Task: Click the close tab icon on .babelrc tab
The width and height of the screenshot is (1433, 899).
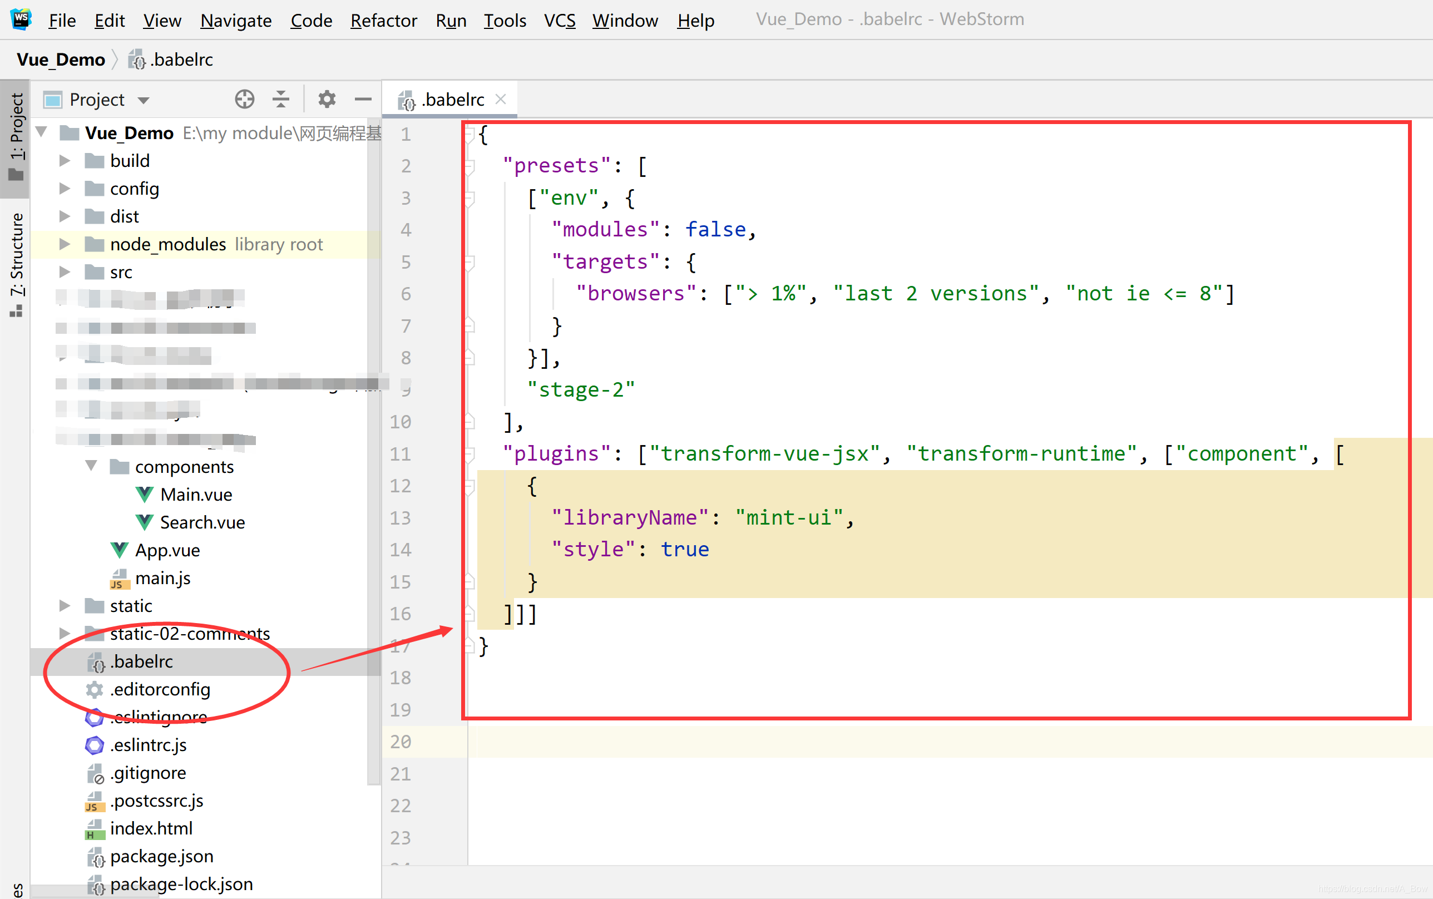Action: [501, 100]
